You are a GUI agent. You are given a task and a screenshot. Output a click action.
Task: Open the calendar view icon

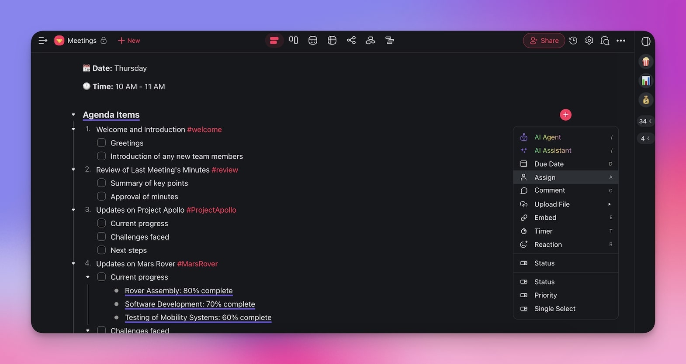coord(313,41)
